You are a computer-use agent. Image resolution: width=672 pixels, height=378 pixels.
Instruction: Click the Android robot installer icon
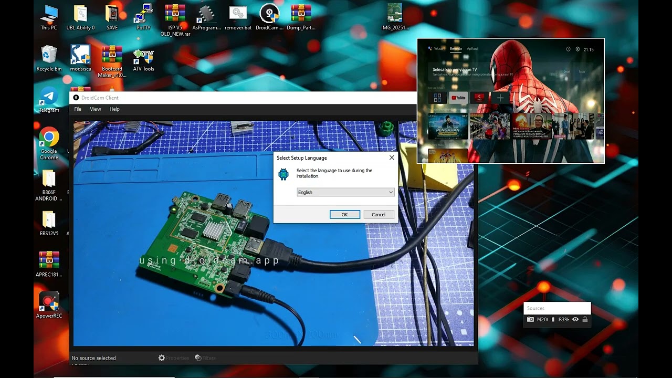coord(283,174)
